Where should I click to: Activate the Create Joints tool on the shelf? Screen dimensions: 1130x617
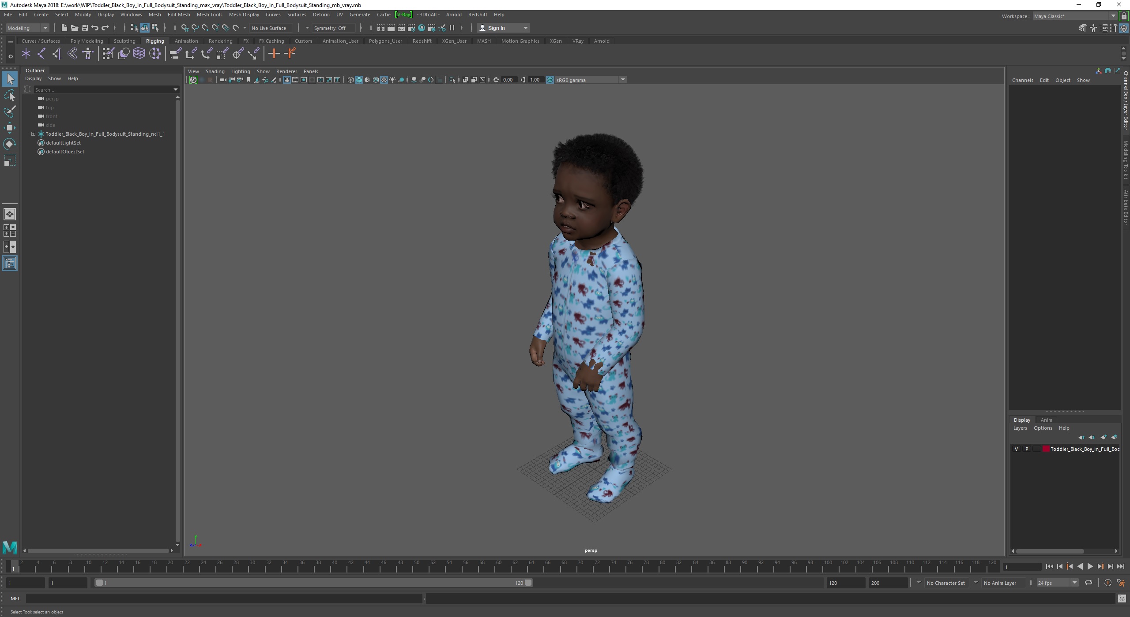tap(41, 54)
